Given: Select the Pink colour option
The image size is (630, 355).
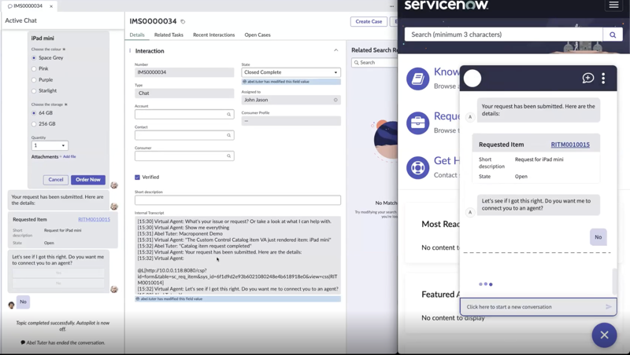Looking at the screenshot, I should pyautogui.click(x=34, y=68).
